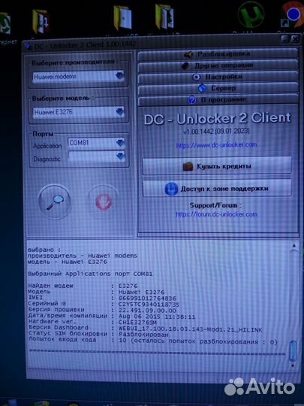Image resolution: width=304 pixels, height=406 pixels.
Task: Click the log scrollbar down arrow
Action: tap(293, 365)
